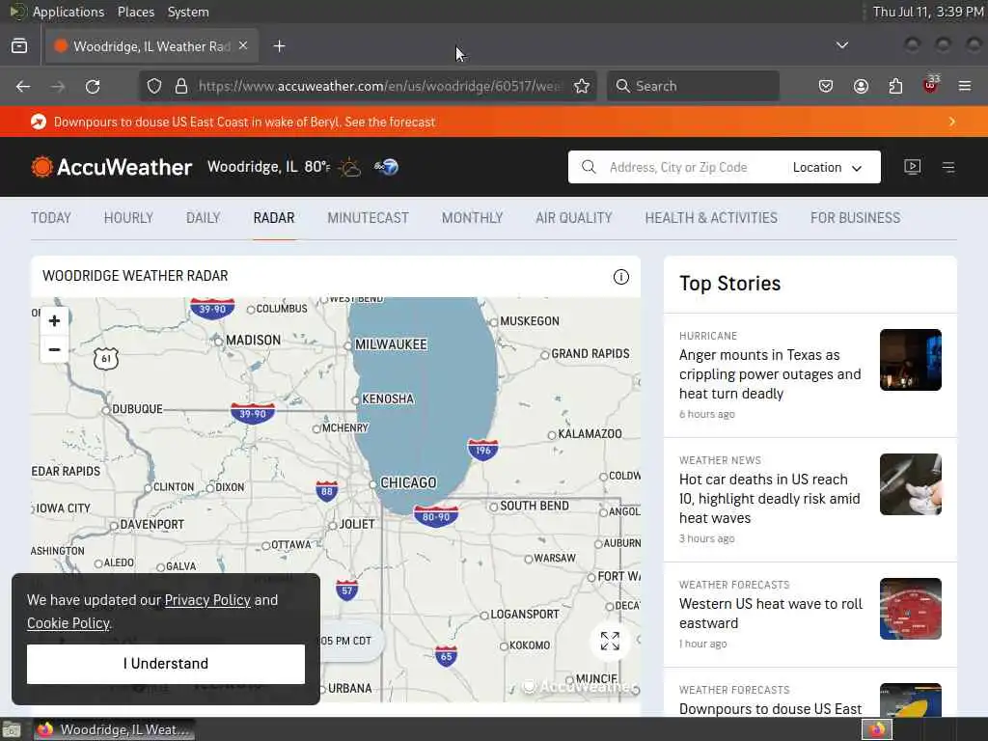Zoom out on the radar map

(54, 349)
